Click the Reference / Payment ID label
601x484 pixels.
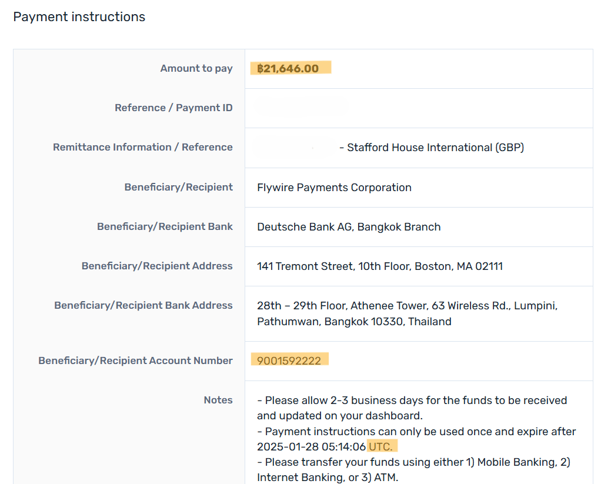(x=173, y=108)
